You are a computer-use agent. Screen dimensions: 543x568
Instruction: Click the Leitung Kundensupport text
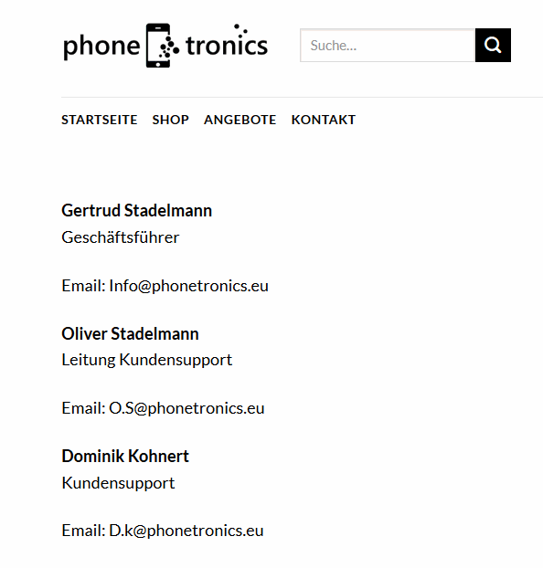pyautogui.click(x=147, y=360)
